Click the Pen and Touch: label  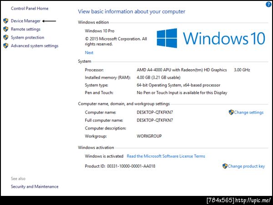(x=99, y=93)
